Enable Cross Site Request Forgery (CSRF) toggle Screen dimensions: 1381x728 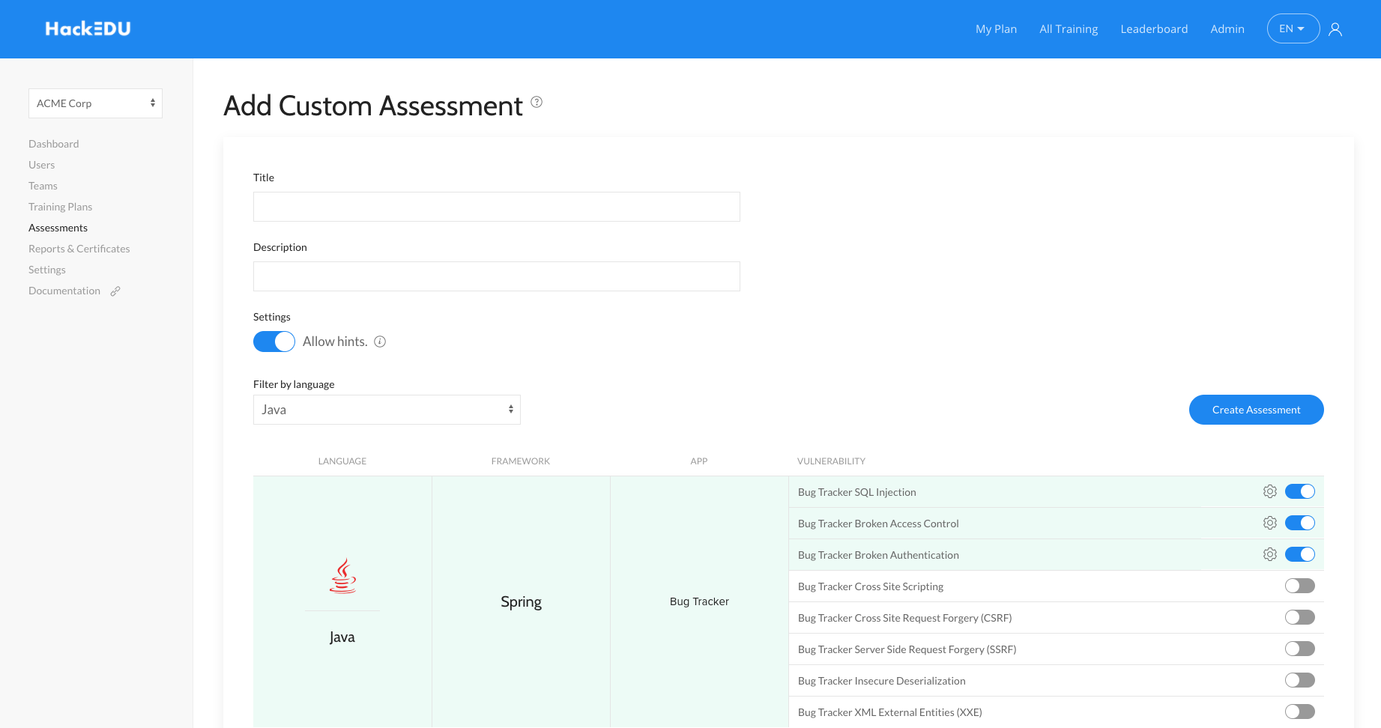pos(1300,617)
